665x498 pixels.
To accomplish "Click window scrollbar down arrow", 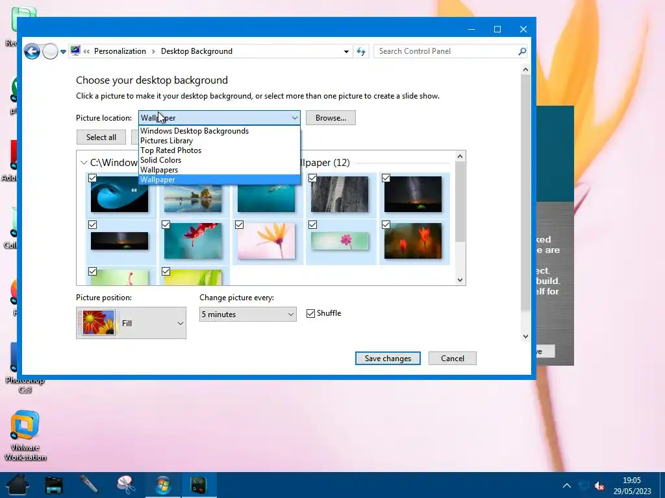I will [525, 337].
